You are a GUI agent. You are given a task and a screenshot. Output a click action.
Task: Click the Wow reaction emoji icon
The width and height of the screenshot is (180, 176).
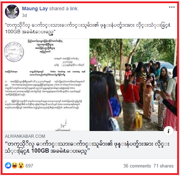pyautogui.click(x=21, y=165)
